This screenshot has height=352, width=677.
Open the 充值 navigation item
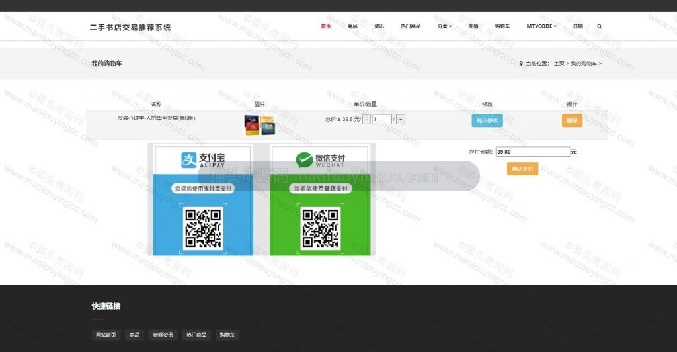pos(473,26)
